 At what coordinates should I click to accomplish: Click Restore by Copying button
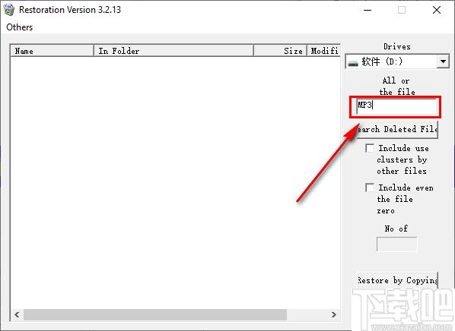[x=397, y=280]
